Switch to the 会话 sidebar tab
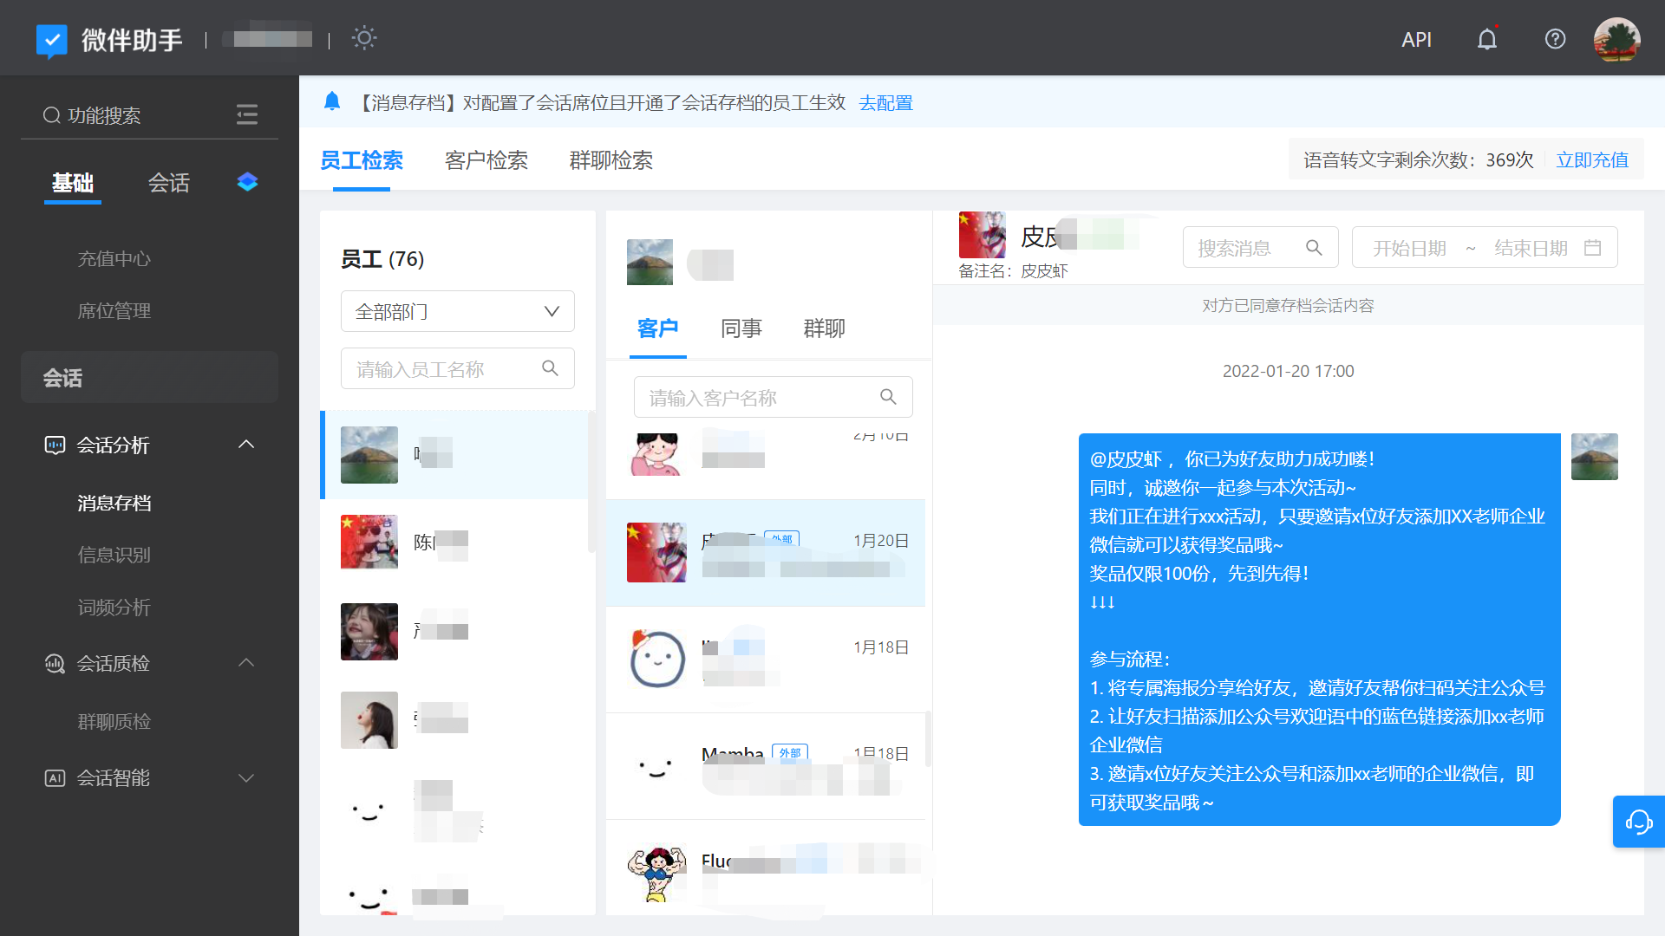Viewport: 1665px width, 936px height. 168,183
